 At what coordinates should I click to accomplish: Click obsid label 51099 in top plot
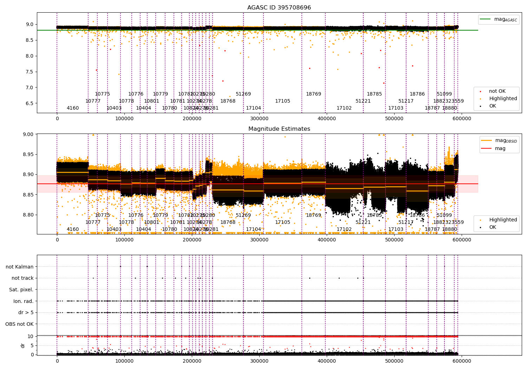pyautogui.click(x=444, y=94)
